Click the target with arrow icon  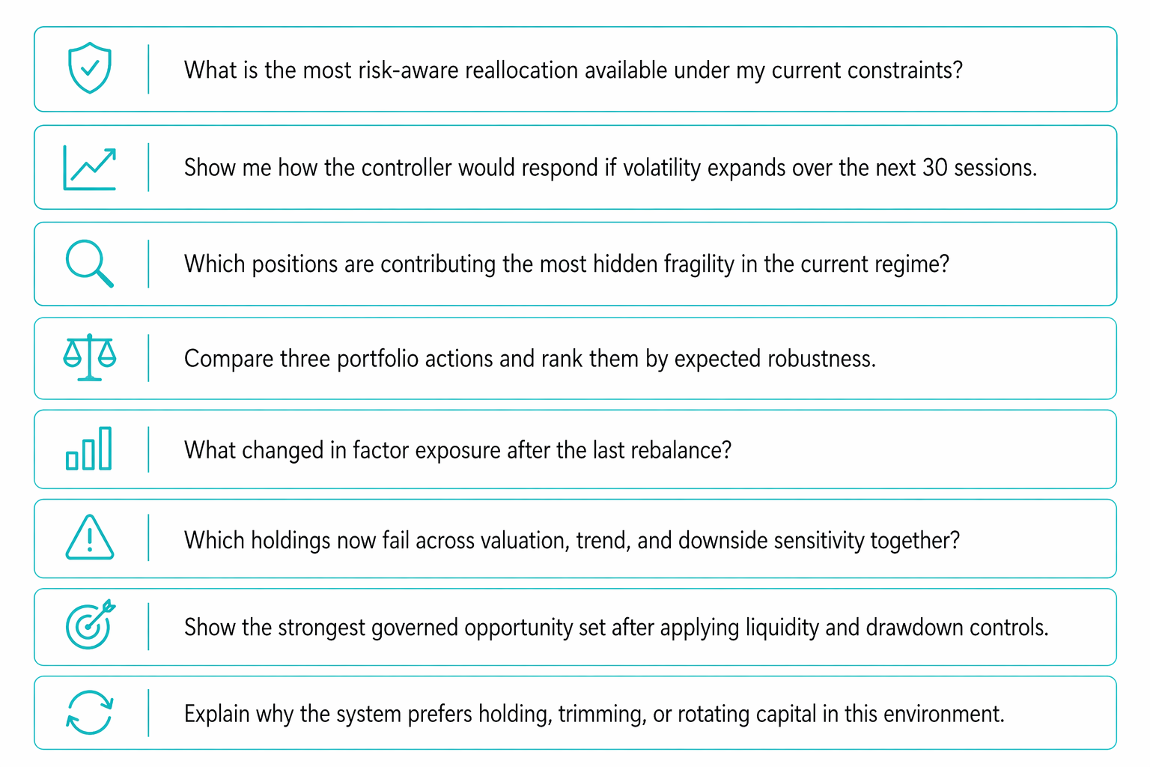[x=90, y=625]
